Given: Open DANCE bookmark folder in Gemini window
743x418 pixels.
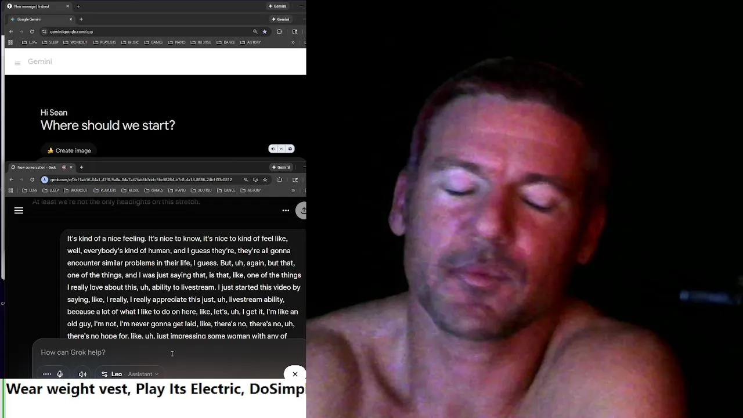Looking at the screenshot, I should click(x=226, y=42).
